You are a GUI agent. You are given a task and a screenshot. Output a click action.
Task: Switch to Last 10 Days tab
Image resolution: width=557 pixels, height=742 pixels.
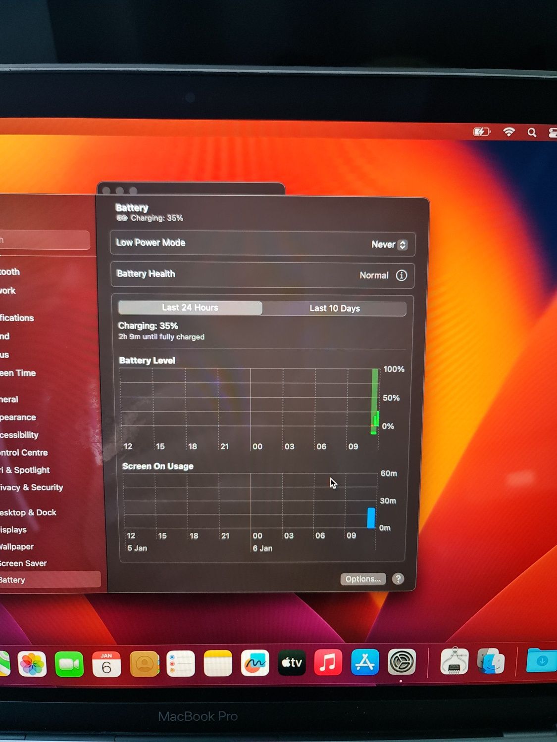tap(335, 308)
